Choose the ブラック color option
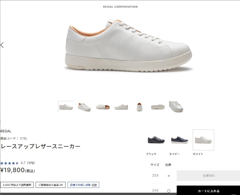The width and height of the screenshot is (240, 195). click(156, 140)
